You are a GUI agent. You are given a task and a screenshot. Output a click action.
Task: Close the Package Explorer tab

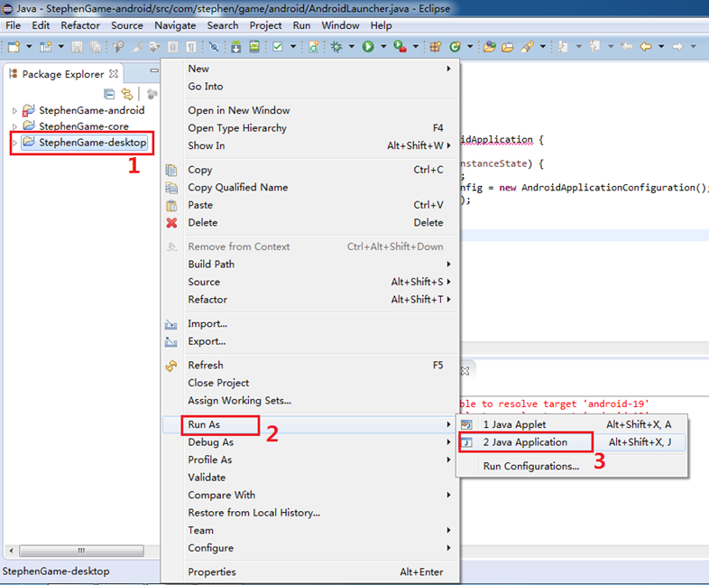(114, 73)
